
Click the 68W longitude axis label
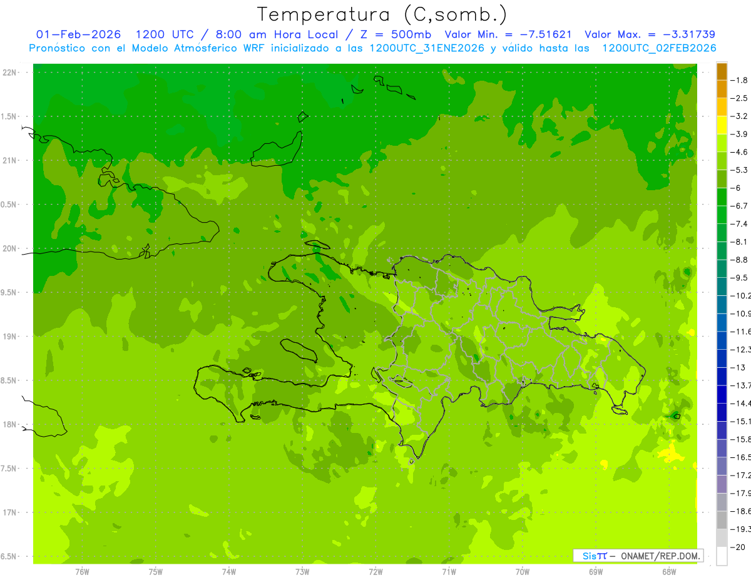[668, 572]
